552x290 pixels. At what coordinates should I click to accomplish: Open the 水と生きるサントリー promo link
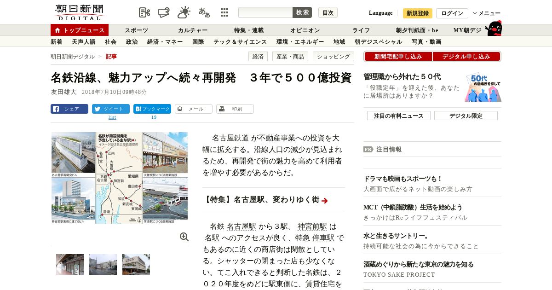tap(396, 236)
